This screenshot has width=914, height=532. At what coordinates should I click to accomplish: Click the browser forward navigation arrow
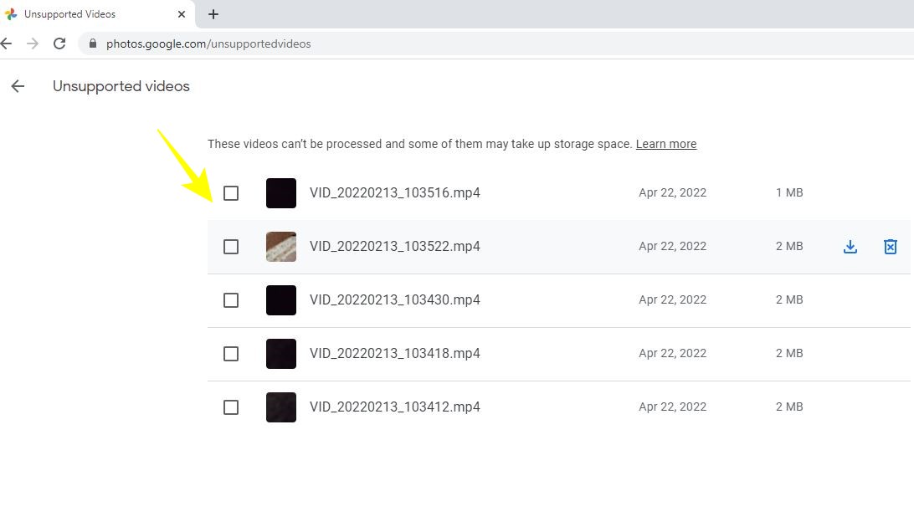(32, 43)
